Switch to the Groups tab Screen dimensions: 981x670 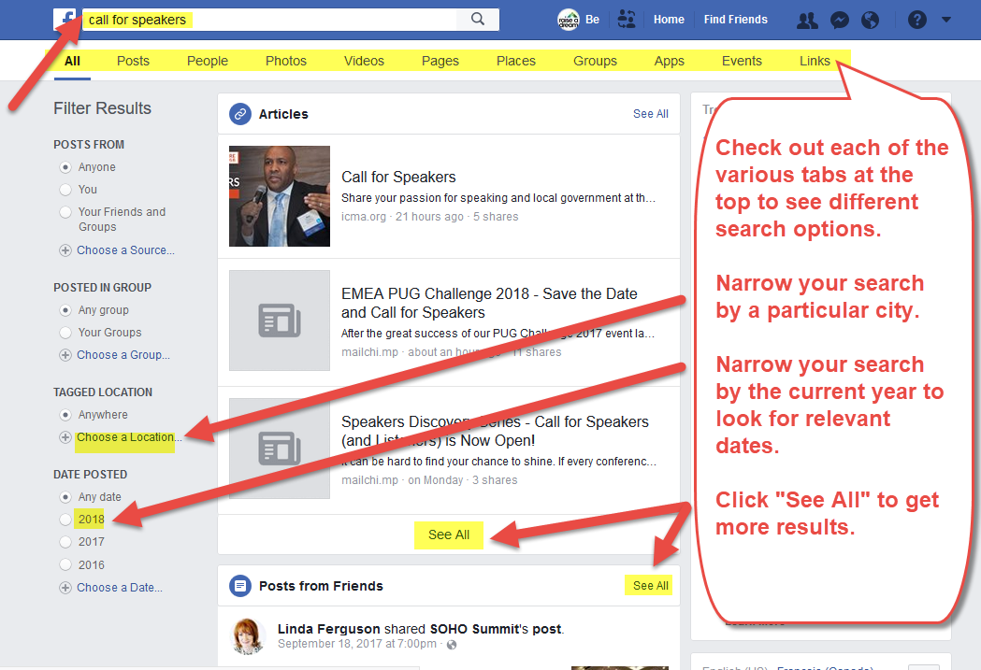pos(595,62)
